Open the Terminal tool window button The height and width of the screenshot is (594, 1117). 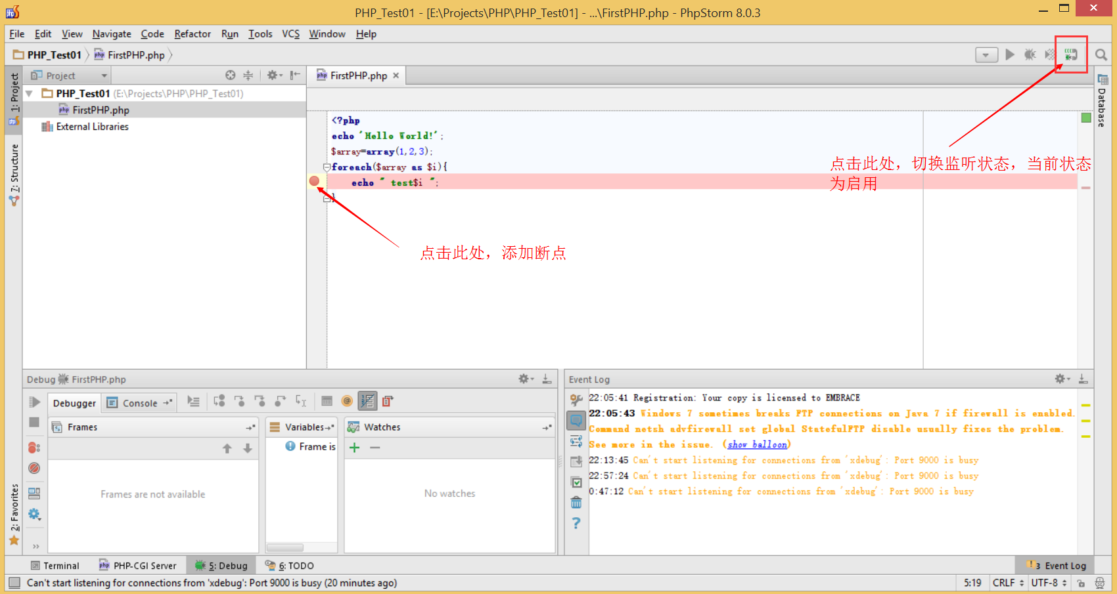pyautogui.click(x=55, y=566)
